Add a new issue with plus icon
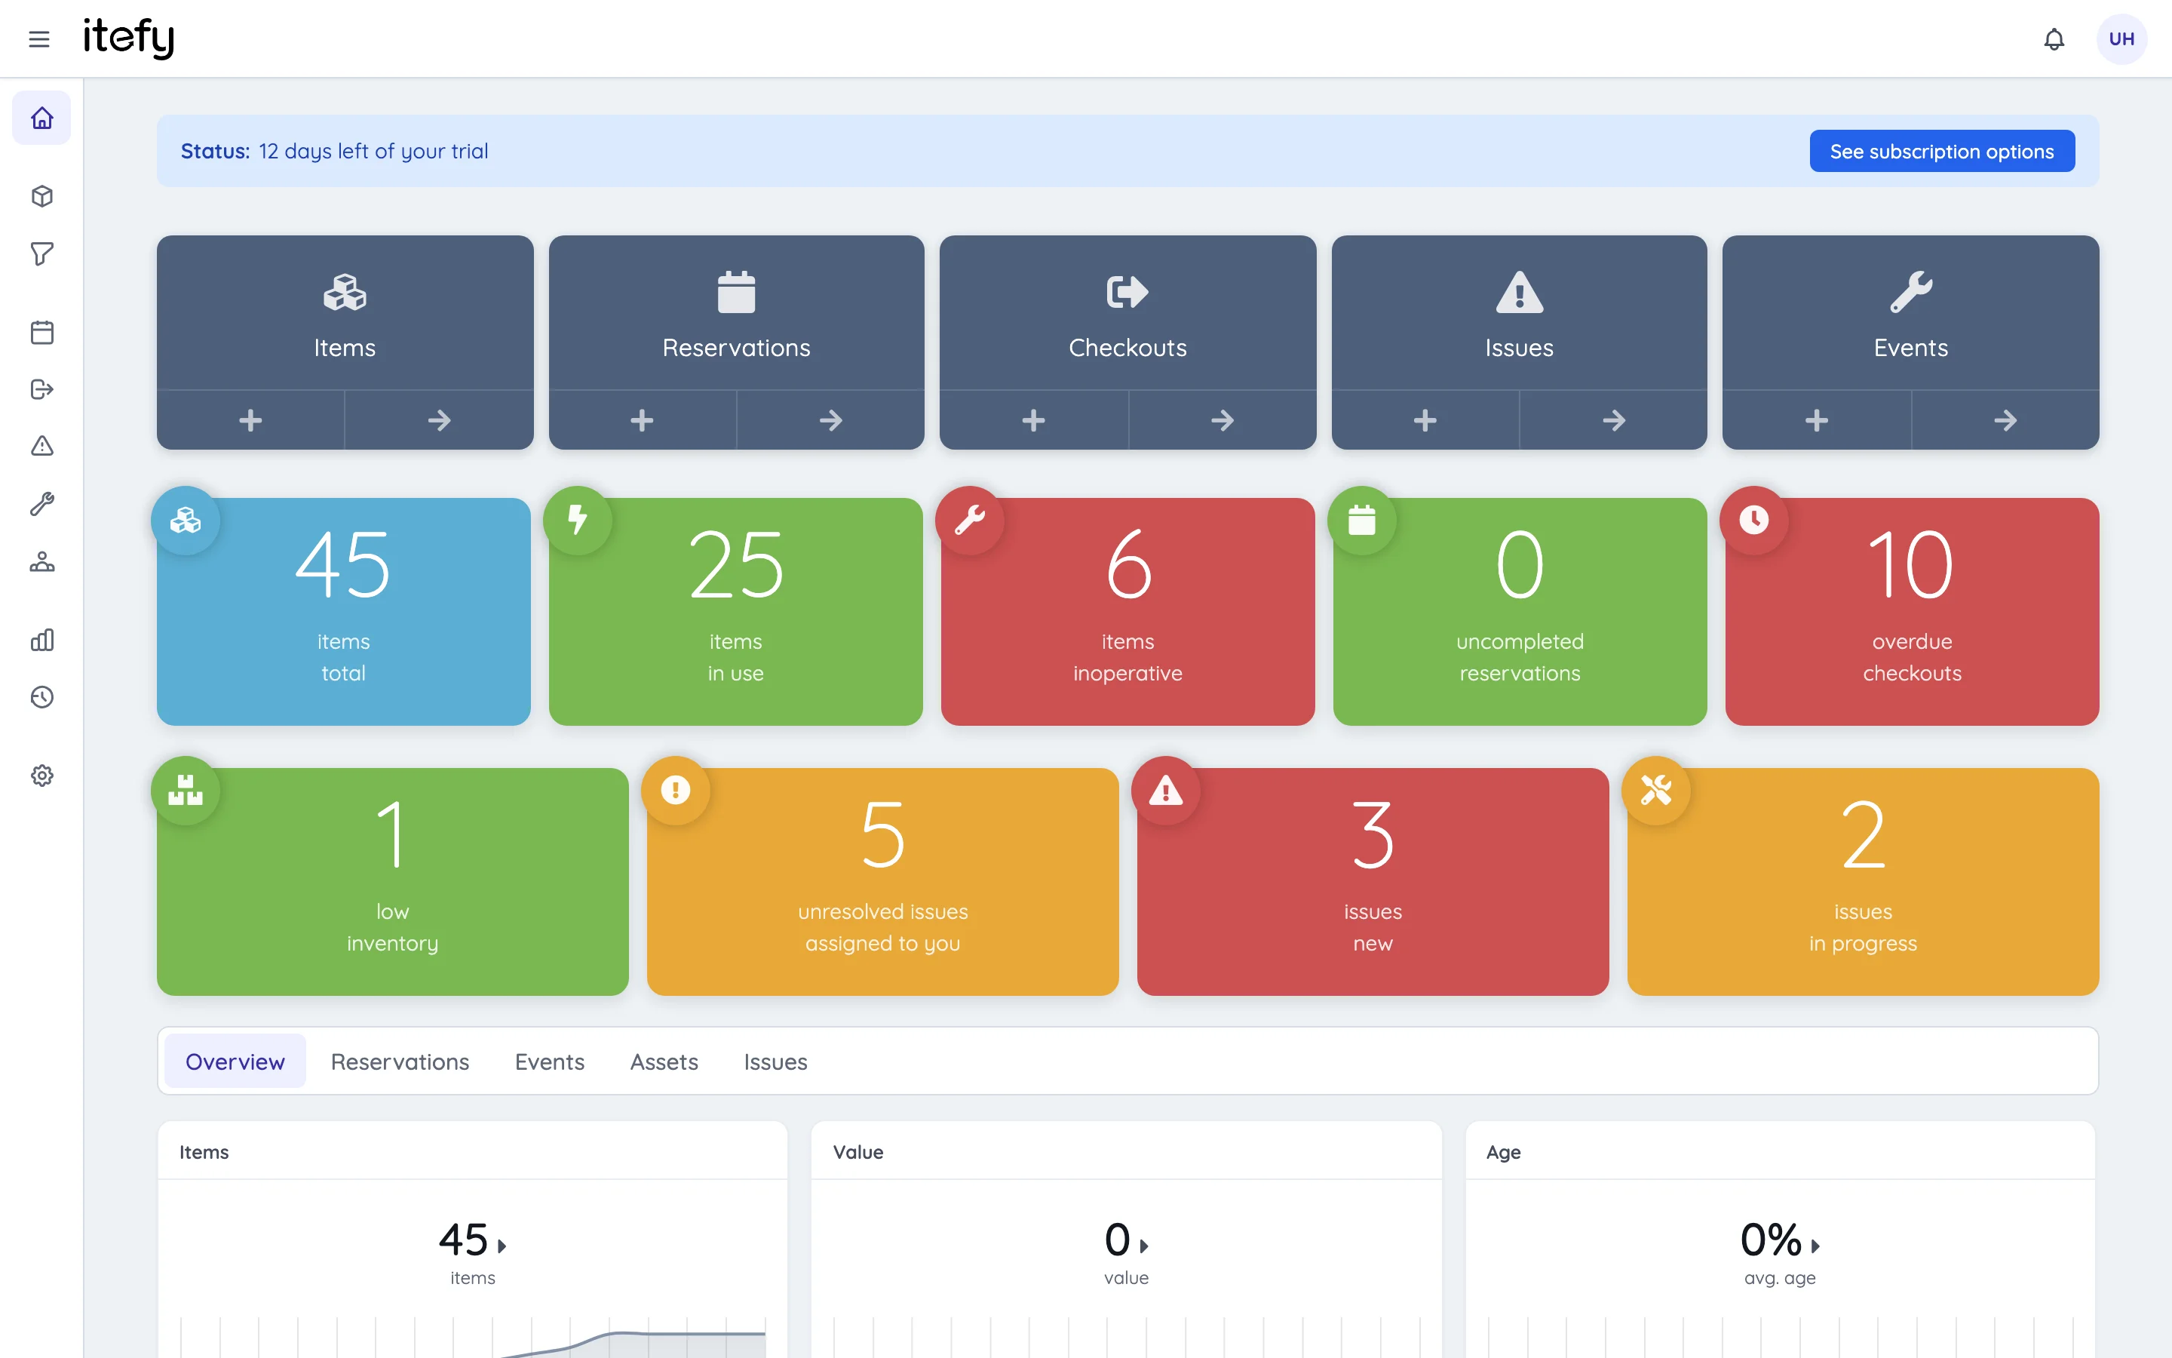Image resolution: width=2172 pixels, height=1358 pixels. click(1425, 419)
